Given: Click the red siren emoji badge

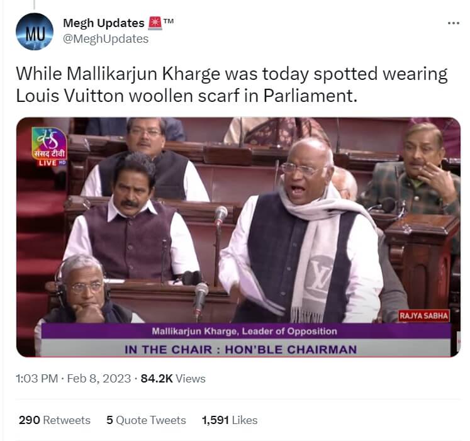Looking at the screenshot, I should [155, 23].
